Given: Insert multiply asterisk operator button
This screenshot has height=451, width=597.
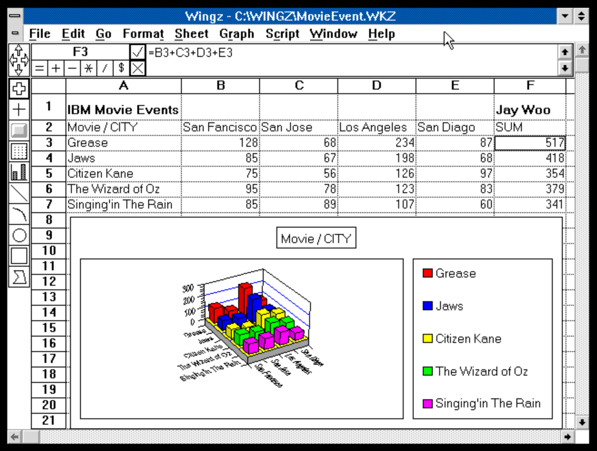Looking at the screenshot, I should (88, 68).
